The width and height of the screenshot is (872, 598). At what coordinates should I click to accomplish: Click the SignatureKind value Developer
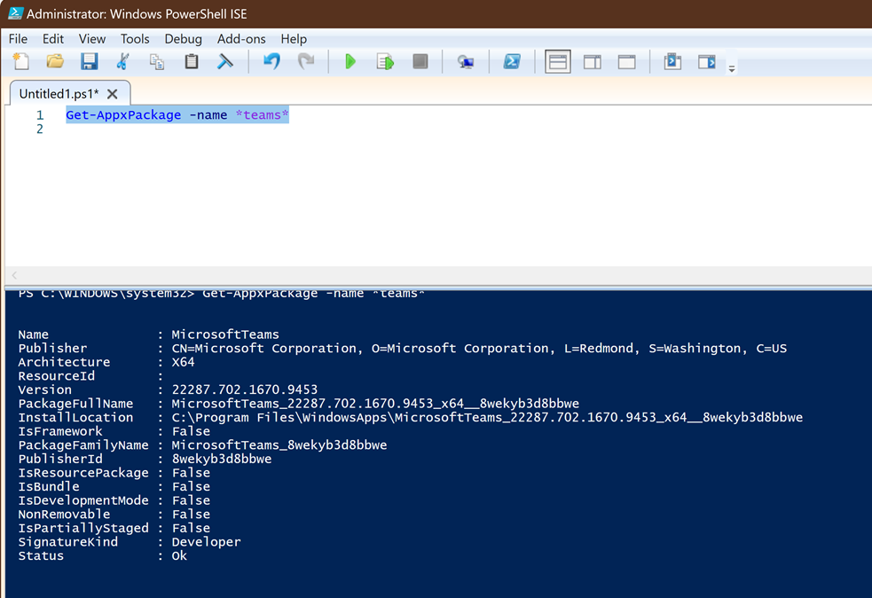207,542
